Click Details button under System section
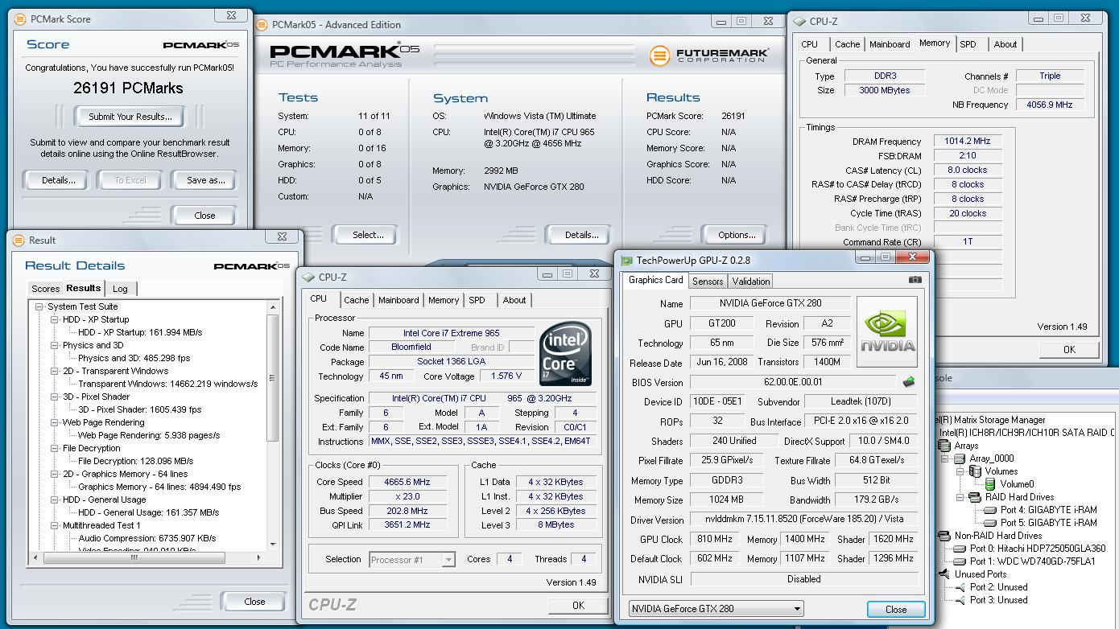The height and width of the screenshot is (629, 1119). [581, 235]
